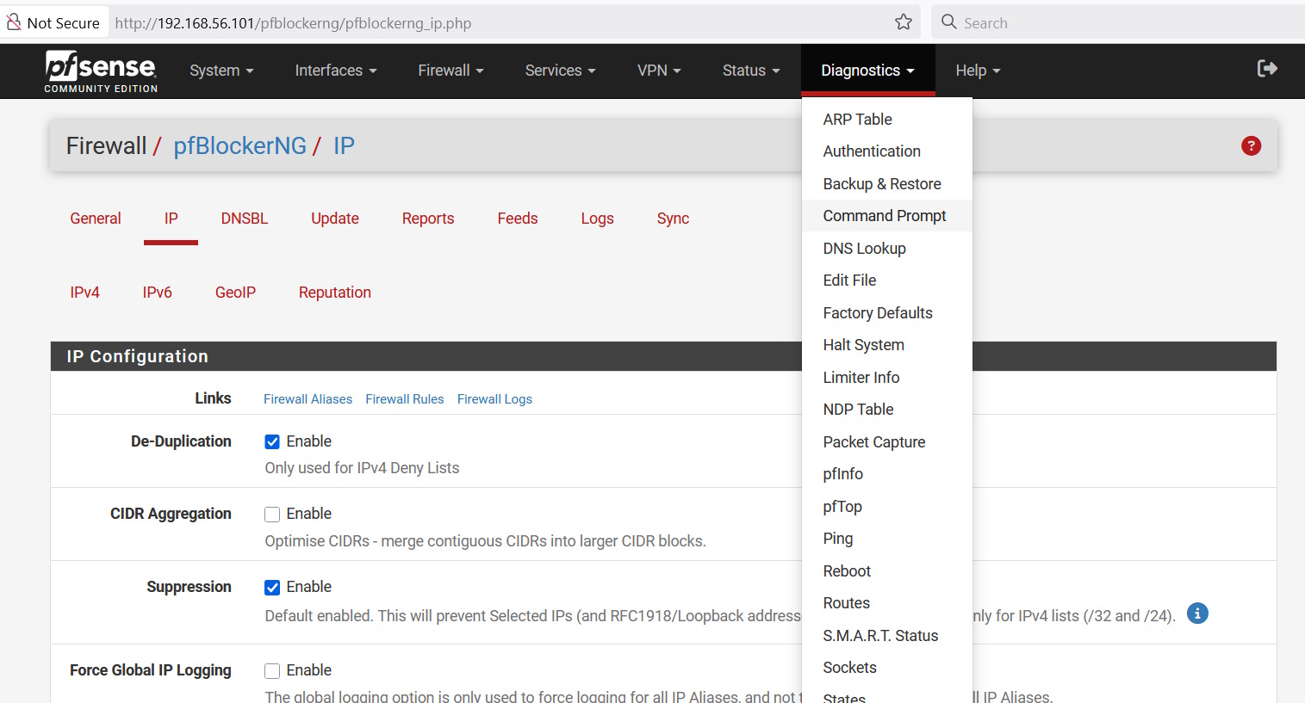Choose Halt System from the menu
This screenshot has height=703, width=1305.
click(887, 345)
